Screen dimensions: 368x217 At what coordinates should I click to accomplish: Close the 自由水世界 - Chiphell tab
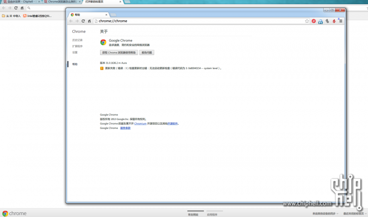39,1
